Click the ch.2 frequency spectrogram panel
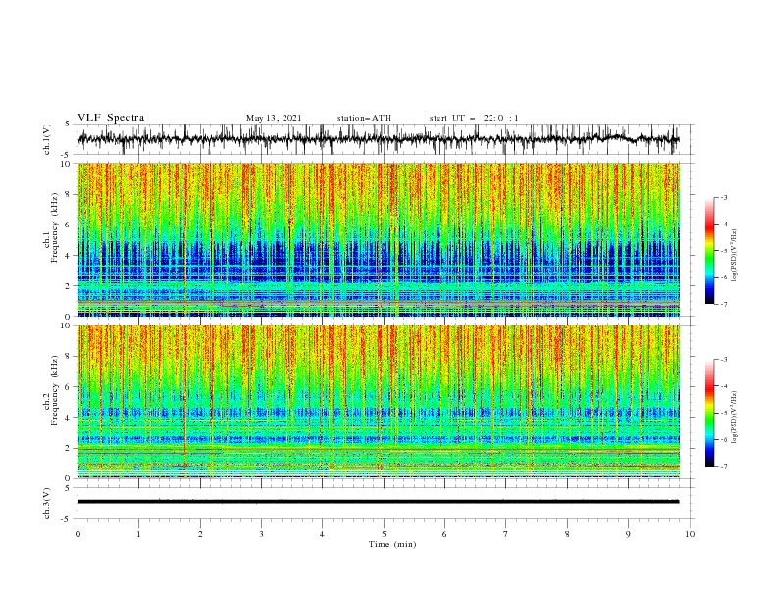 click(378, 402)
